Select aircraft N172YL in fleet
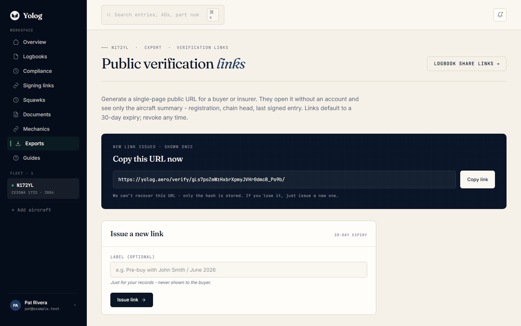Screen dimensions: 521x326 pyautogui.click(x=43, y=188)
